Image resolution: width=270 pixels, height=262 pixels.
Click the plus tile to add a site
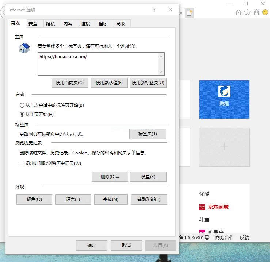coord(224,146)
